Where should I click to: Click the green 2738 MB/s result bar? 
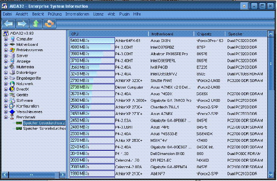[x=92, y=87]
